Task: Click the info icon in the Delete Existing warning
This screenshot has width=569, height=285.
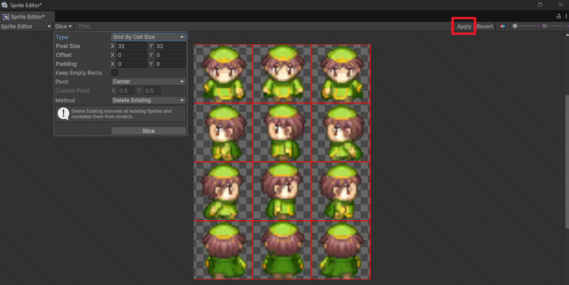Action: (x=63, y=114)
